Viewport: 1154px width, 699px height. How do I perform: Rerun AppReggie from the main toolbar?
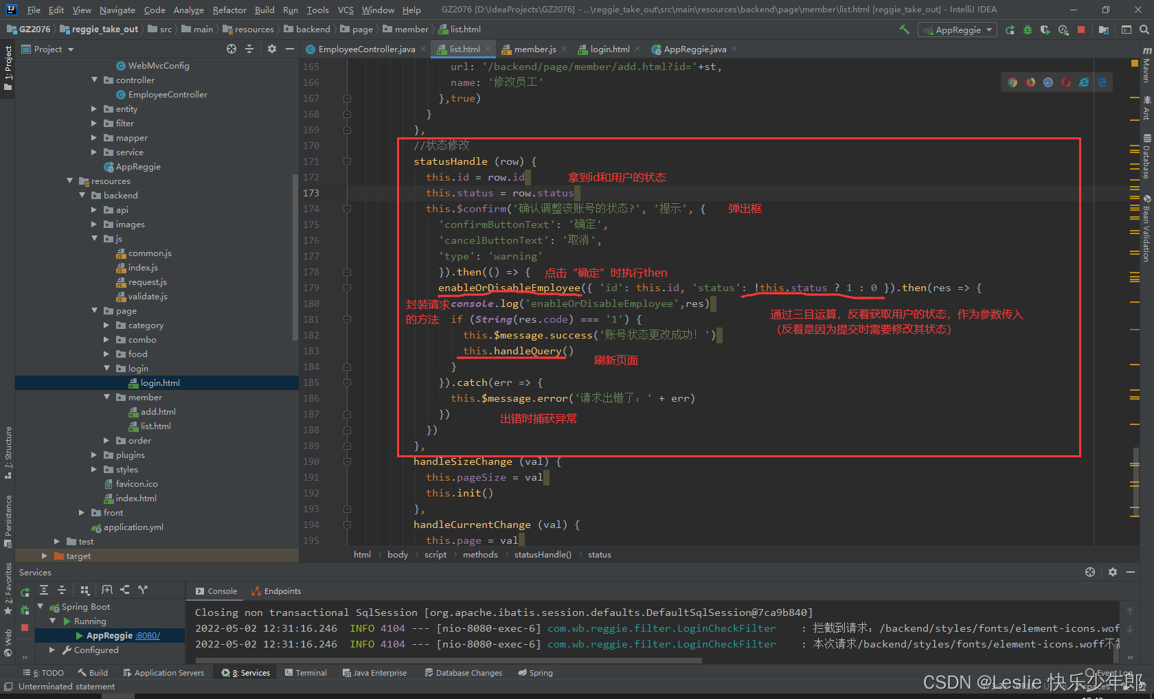(1010, 30)
